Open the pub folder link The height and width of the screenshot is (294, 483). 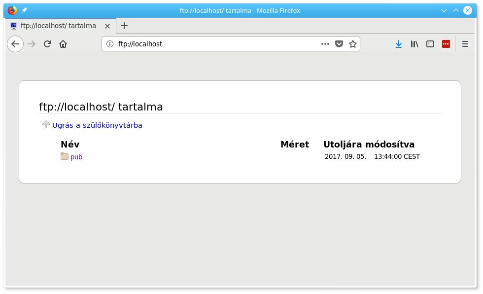(76, 157)
